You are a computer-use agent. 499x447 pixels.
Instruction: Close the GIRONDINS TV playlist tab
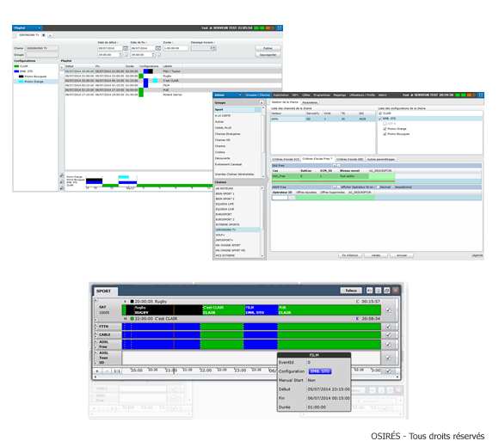tap(44, 35)
